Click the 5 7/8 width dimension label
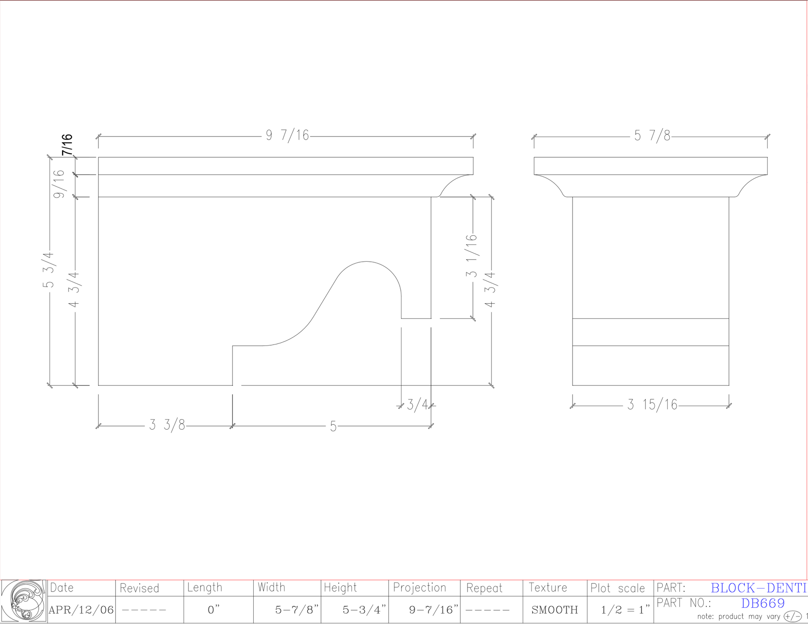808x626 pixels. pyautogui.click(x=652, y=136)
